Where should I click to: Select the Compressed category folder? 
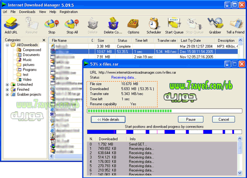(x=29, y=50)
